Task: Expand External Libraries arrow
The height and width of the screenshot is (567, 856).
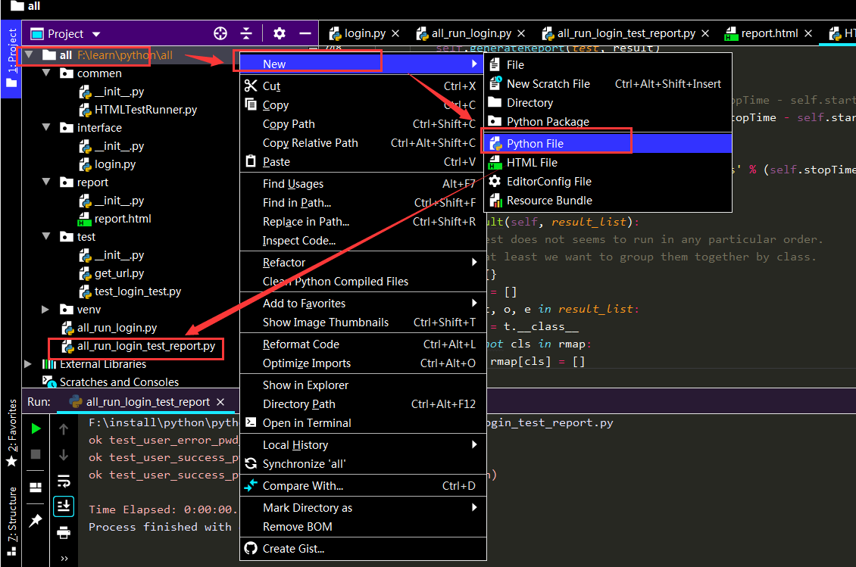Action: click(28, 364)
